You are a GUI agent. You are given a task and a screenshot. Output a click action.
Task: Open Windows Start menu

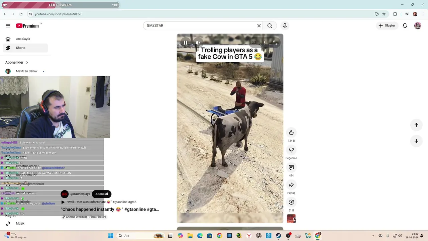coord(111,236)
